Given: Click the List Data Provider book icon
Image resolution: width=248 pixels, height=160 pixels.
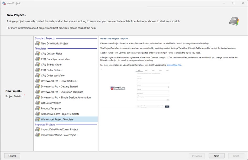Looking at the screenshot, I should point(38,103).
